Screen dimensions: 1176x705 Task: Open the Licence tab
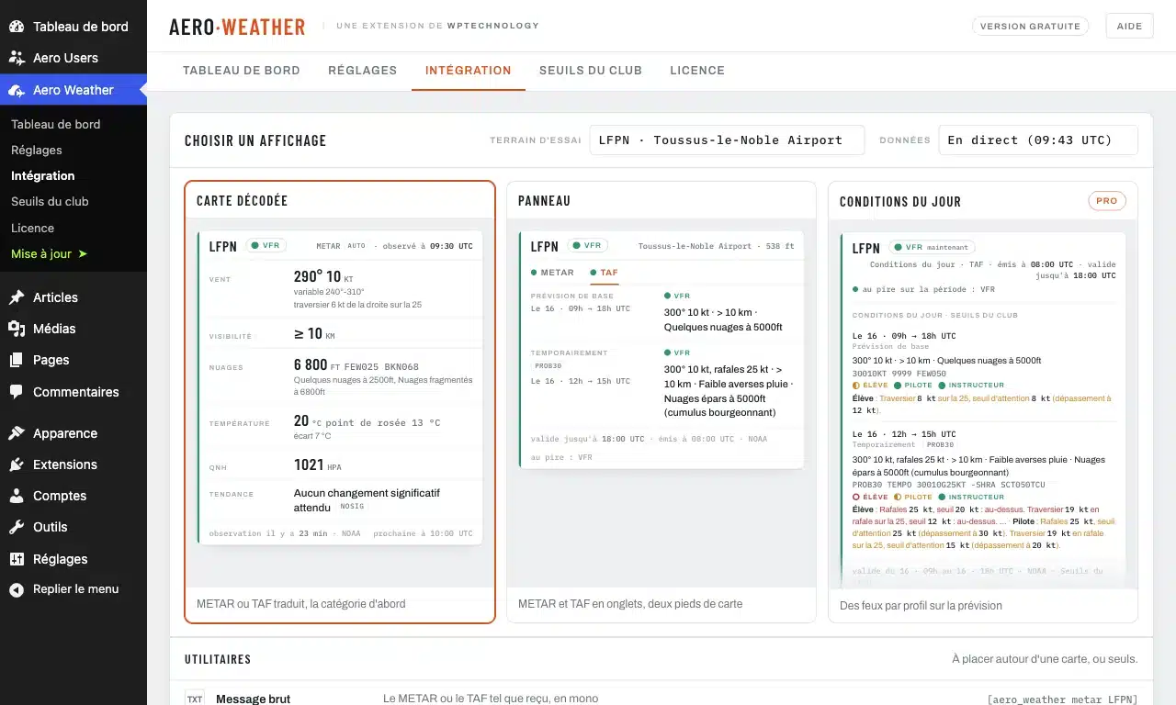697,70
